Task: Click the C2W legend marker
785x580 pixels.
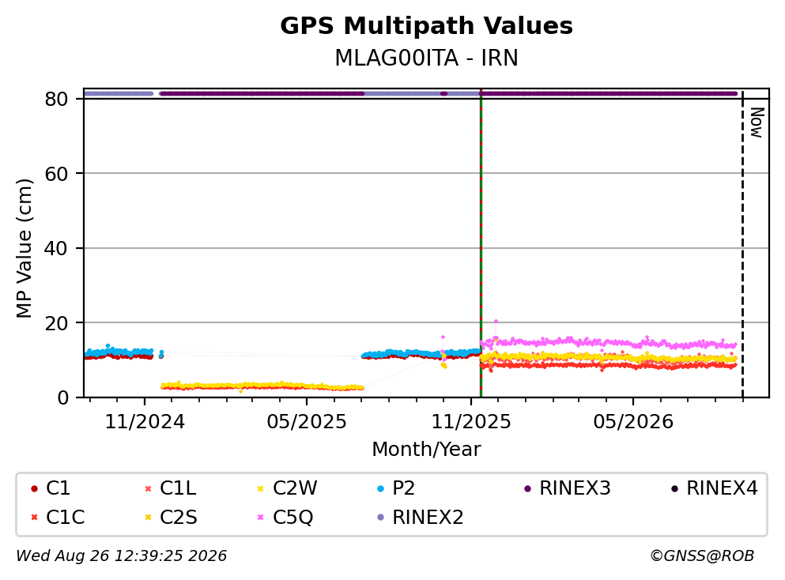Action: 260,488
